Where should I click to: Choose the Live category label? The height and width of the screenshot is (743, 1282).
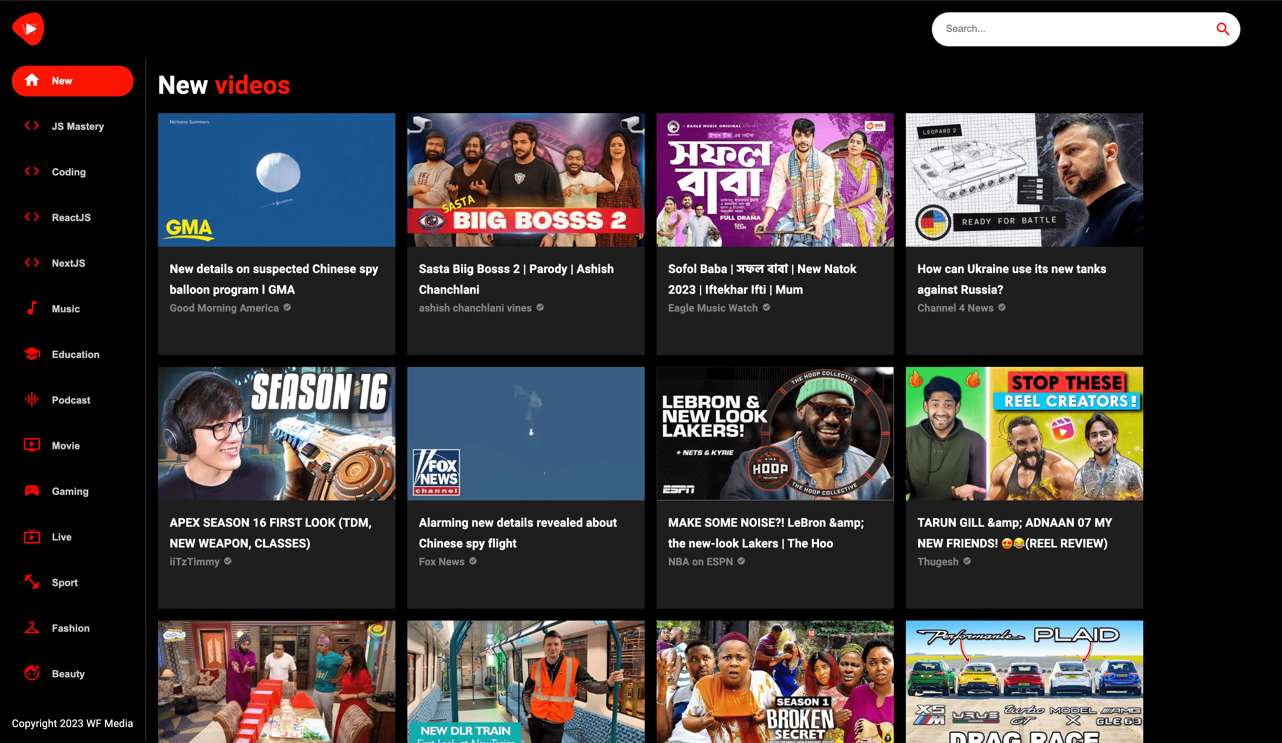(x=62, y=537)
